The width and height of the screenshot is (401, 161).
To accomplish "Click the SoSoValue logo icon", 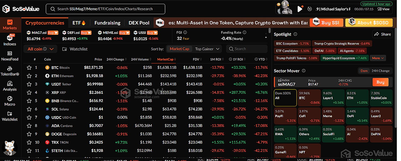I will tap(6, 9).
